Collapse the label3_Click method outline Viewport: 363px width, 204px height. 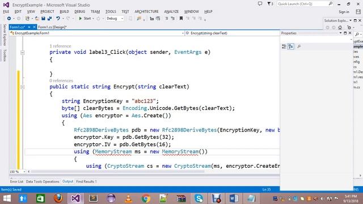coord(23,53)
